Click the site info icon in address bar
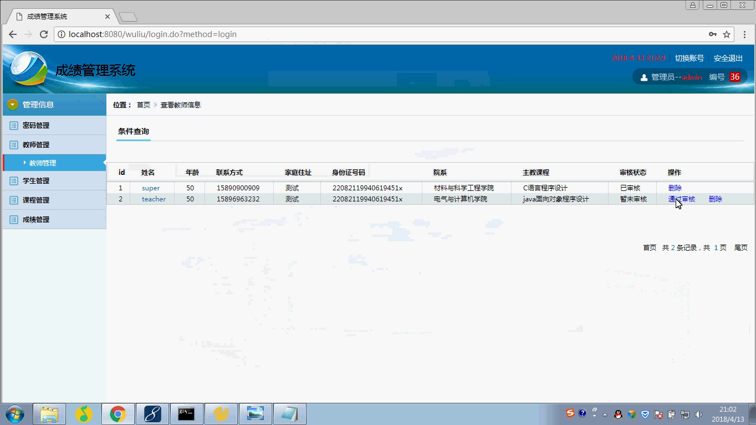Viewport: 756px width, 425px height. click(x=62, y=34)
